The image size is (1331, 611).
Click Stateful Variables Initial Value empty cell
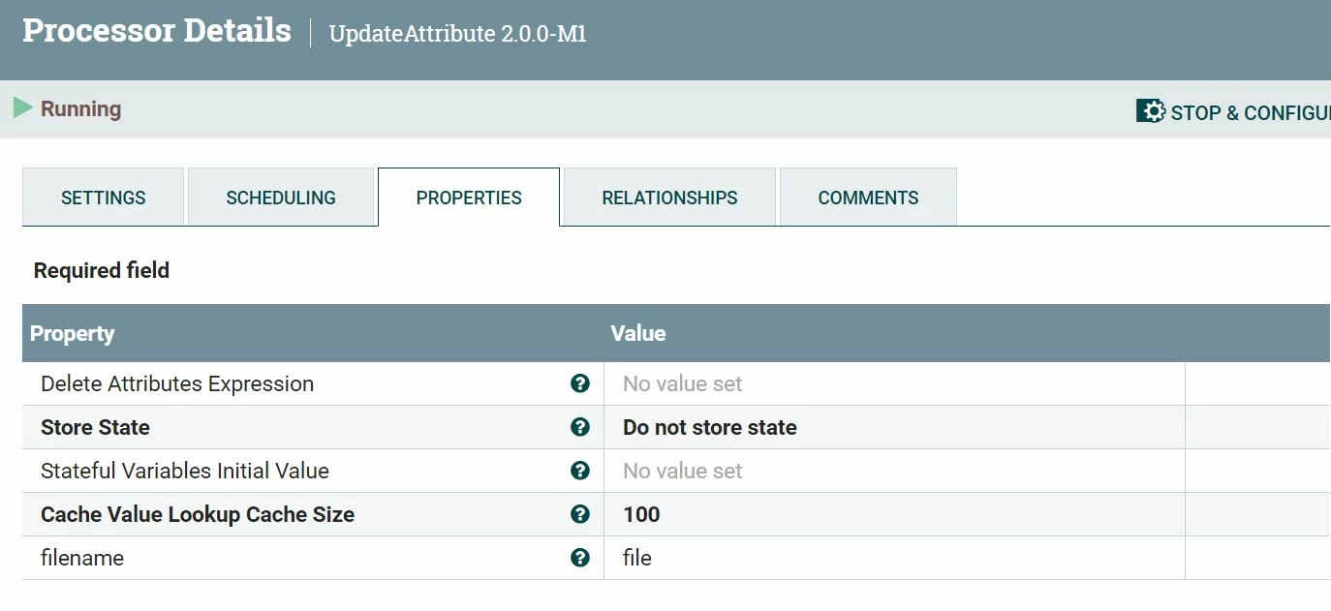coord(894,471)
